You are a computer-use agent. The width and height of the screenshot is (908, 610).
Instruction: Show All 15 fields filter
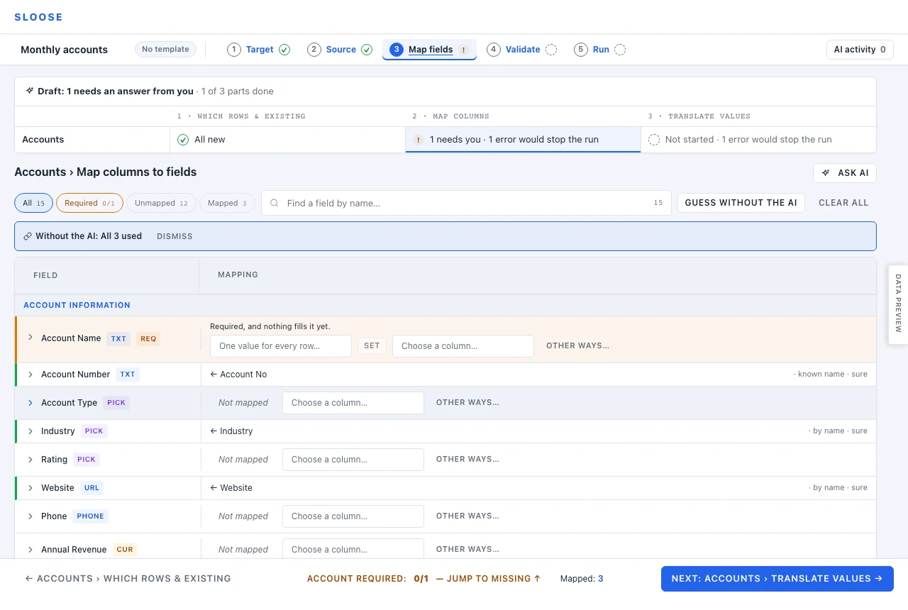33,203
